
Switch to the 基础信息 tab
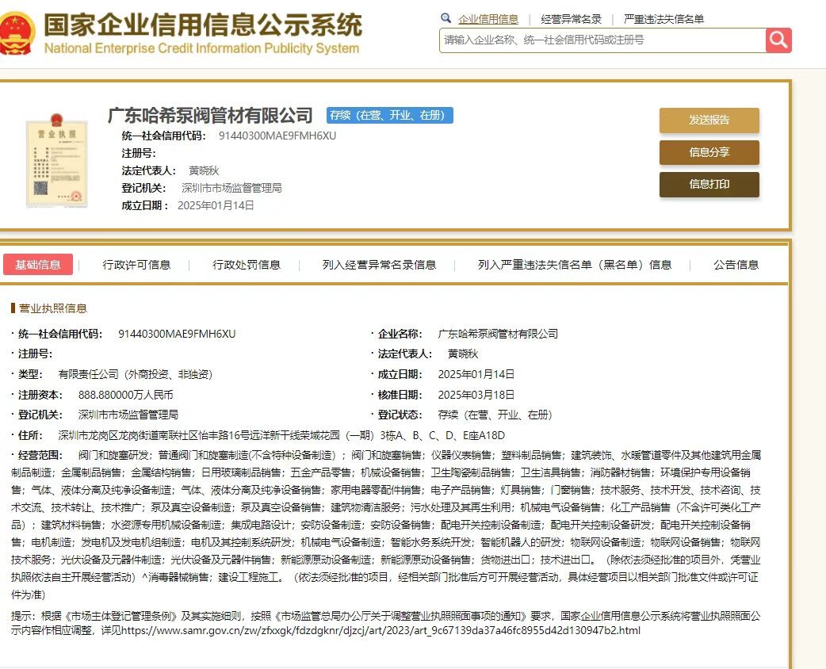[38, 265]
